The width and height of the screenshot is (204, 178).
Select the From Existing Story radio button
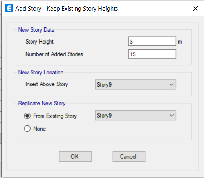point(27,116)
